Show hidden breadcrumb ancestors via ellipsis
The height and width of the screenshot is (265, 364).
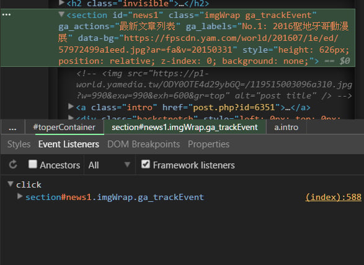coord(12,128)
